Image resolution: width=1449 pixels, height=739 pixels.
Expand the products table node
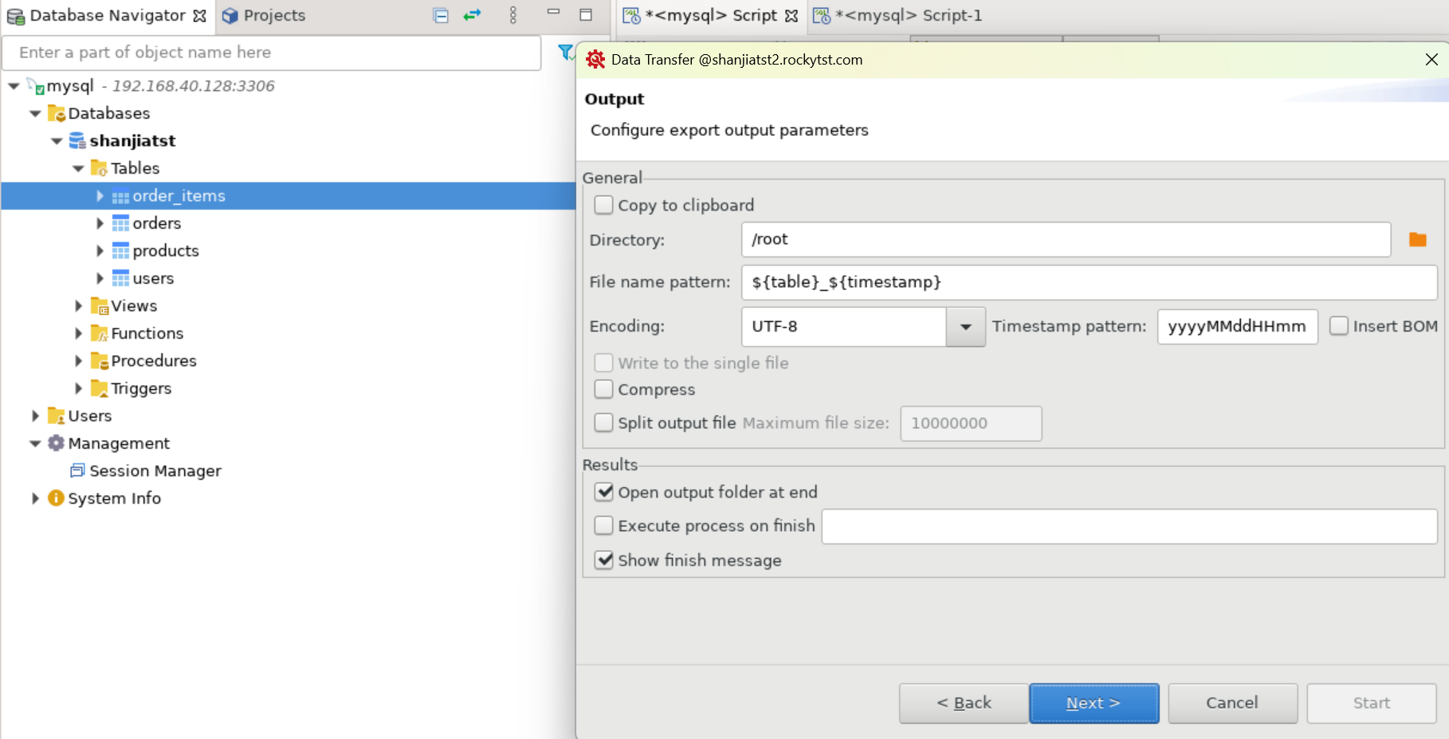pos(100,251)
